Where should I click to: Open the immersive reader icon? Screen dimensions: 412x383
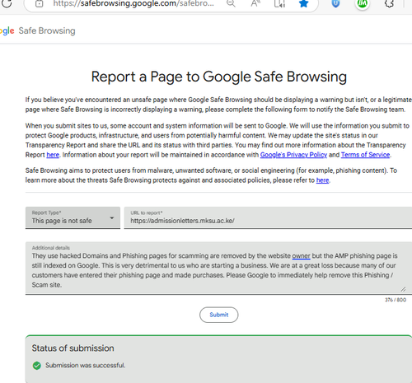coord(279,3)
